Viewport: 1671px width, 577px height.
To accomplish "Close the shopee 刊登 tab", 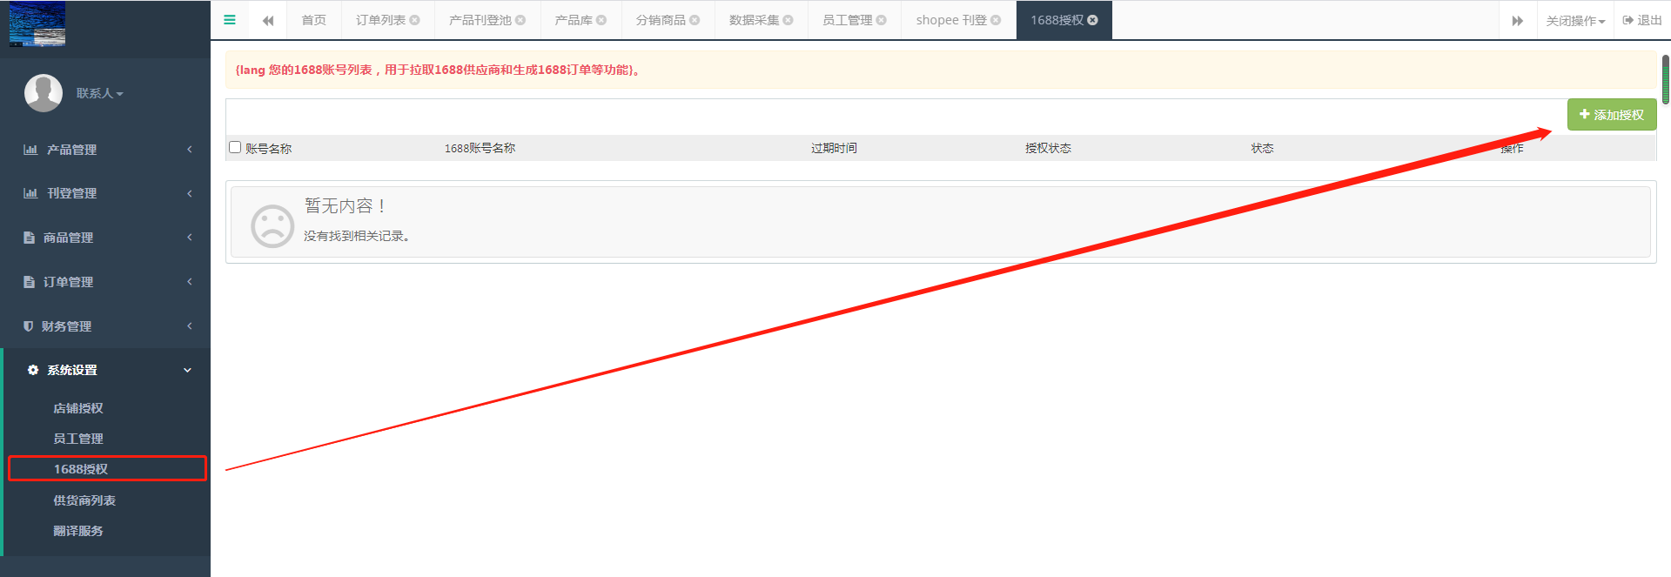I will [x=996, y=20].
